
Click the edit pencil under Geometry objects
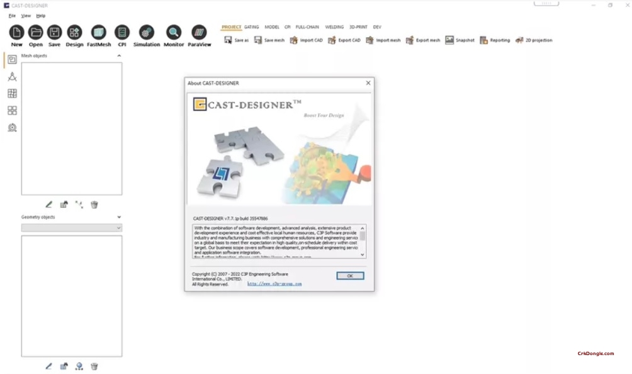48,366
